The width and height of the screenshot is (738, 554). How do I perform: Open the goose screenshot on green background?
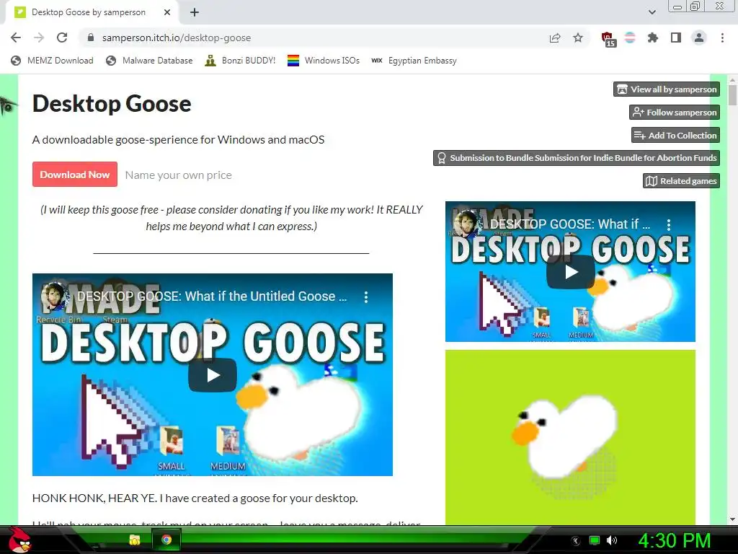570,437
